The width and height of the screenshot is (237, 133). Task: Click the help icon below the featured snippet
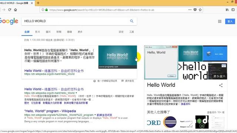point(94,81)
